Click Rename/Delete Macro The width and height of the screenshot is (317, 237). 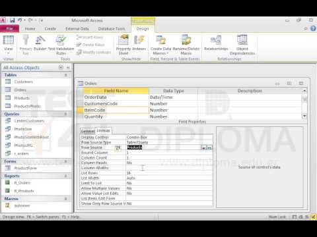tap(186, 45)
